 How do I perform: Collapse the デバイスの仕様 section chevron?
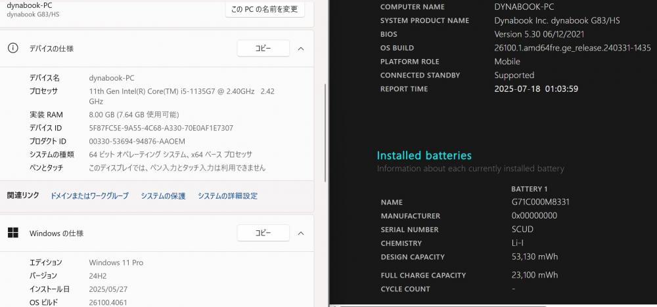coord(301,49)
